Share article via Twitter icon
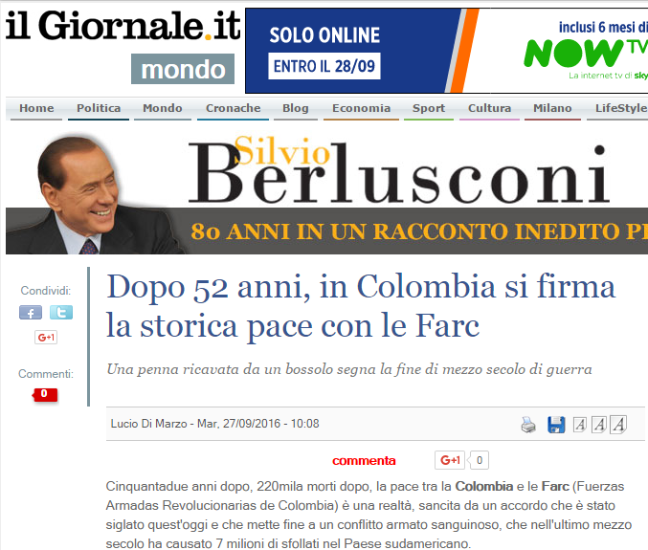This screenshot has height=550, width=648. (x=61, y=312)
